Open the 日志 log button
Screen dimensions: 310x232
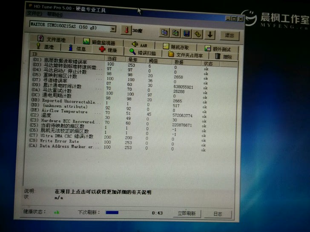pos(218,214)
